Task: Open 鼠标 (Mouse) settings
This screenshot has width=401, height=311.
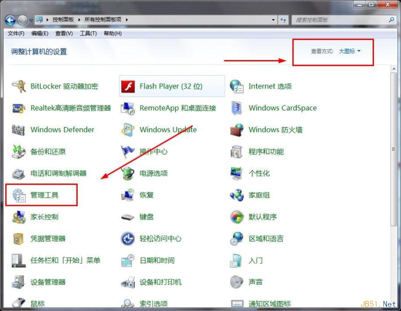Action: coord(37,303)
